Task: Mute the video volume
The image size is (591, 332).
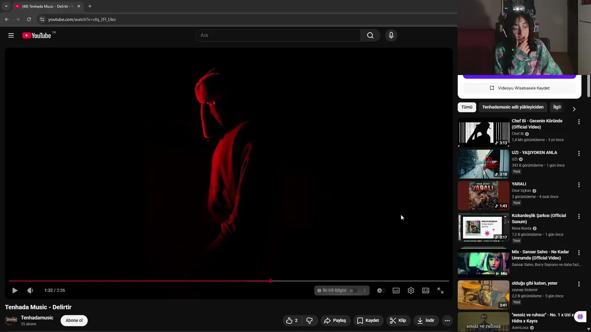Action: tap(30, 290)
